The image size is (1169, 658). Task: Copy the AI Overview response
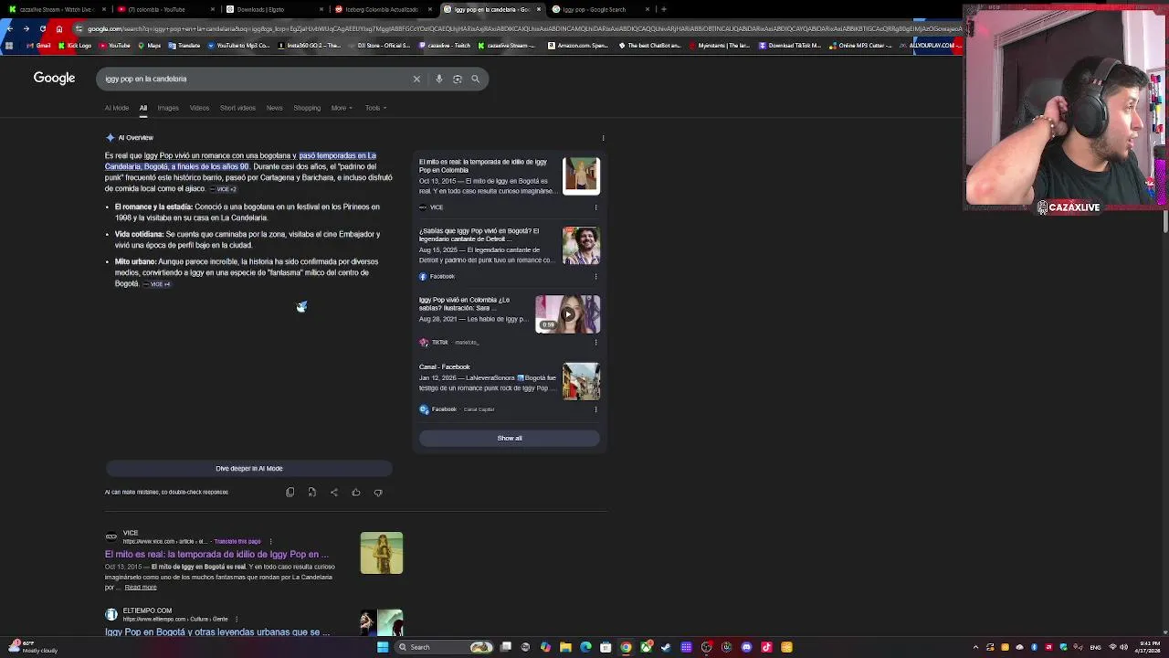(x=290, y=493)
